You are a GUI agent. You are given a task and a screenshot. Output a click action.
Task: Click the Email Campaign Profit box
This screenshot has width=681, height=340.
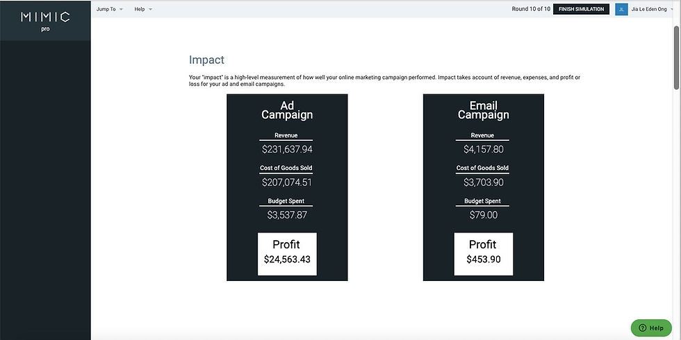click(484, 254)
